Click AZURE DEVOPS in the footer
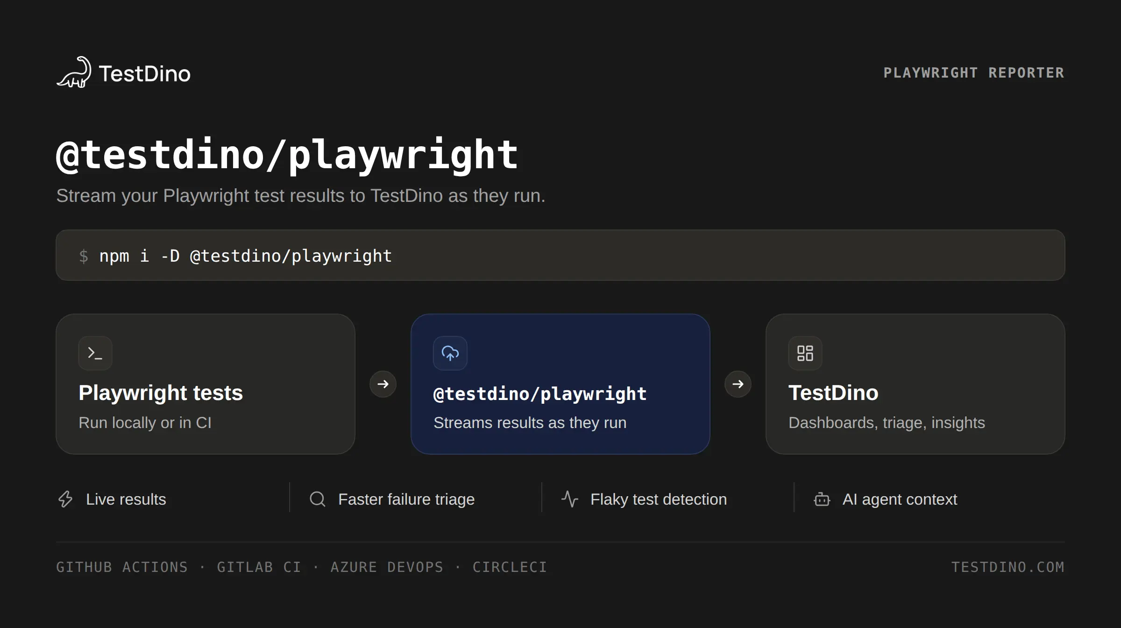The width and height of the screenshot is (1121, 628). point(387,567)
